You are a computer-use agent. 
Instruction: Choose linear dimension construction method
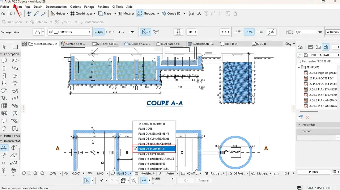coord(99,32)
